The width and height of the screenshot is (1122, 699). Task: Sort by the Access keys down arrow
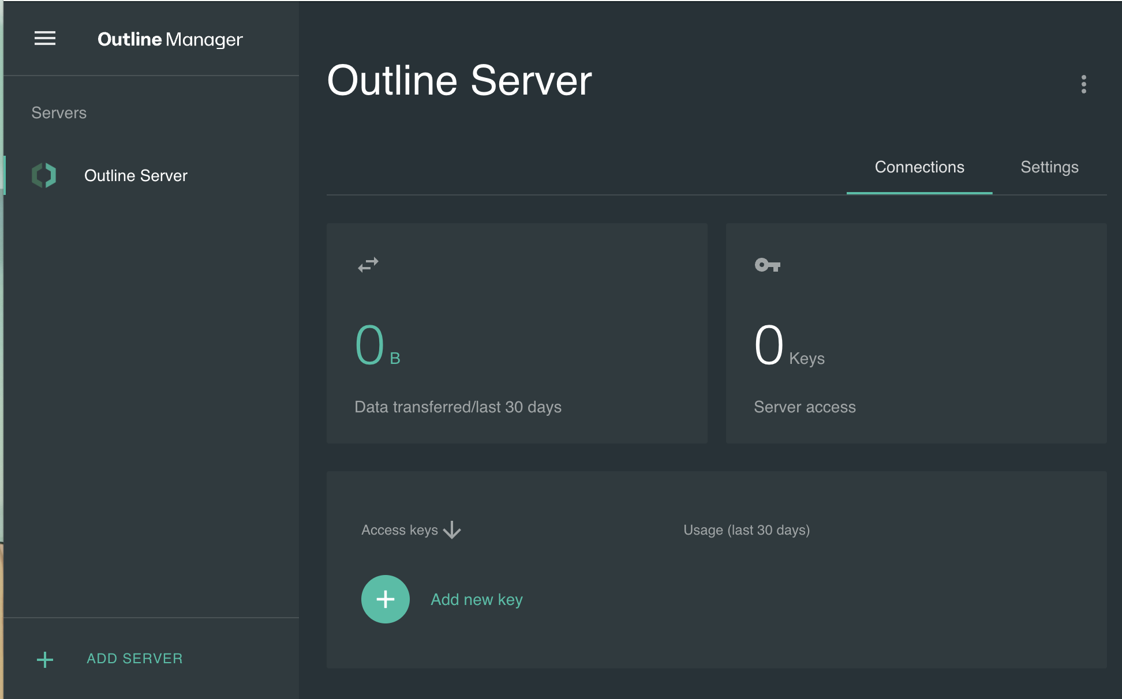coord(452,529)
